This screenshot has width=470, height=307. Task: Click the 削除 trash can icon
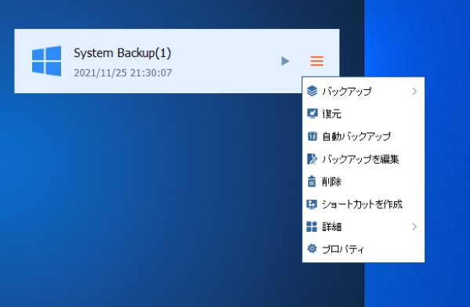point(312,182)
